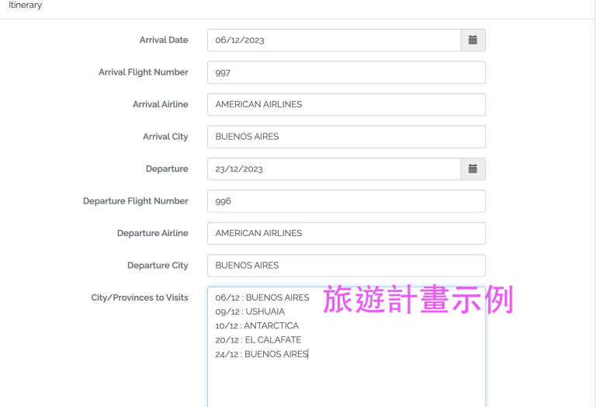Open the Departure date calendar picker icon

coord(473,169)
